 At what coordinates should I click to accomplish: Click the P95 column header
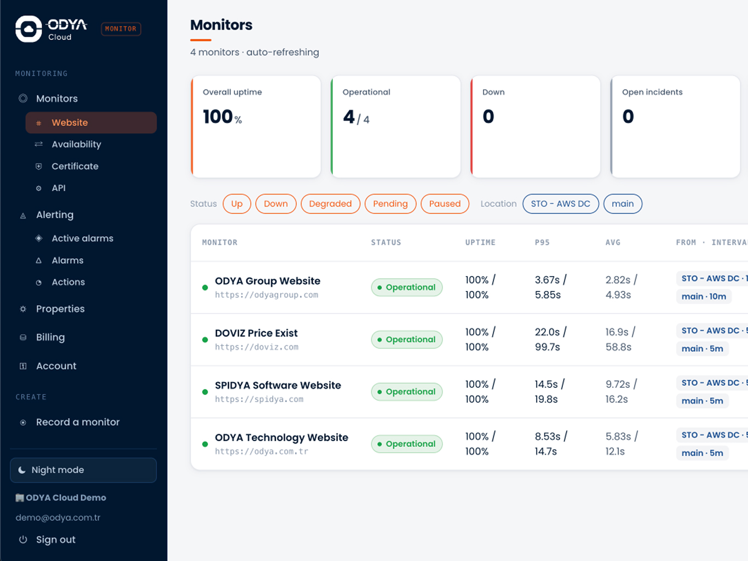coord(542,243)
